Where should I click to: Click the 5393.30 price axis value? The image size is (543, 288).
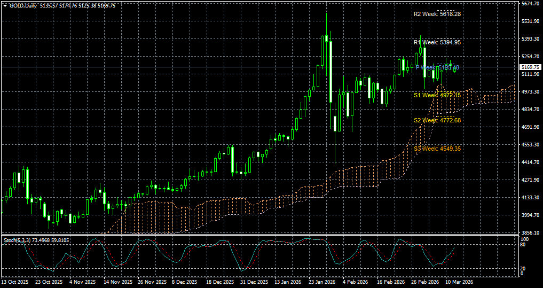530,39
